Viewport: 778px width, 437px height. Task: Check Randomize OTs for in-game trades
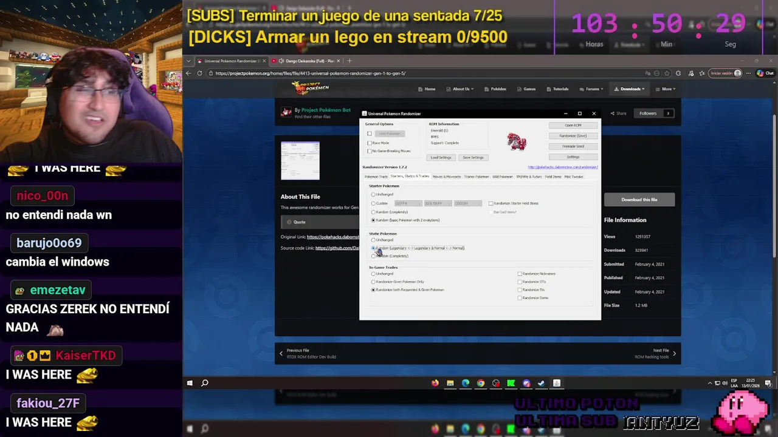tap(520, 282)
